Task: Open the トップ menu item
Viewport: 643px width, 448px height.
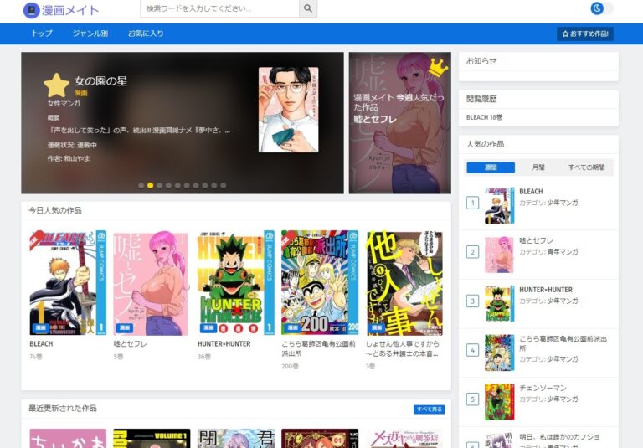Action: click(42, 33)
